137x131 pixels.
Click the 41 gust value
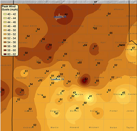pos(90,96)
